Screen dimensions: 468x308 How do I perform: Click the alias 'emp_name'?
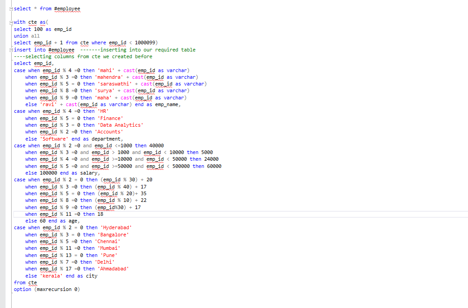pyautogui.click(x=167, y=104)
